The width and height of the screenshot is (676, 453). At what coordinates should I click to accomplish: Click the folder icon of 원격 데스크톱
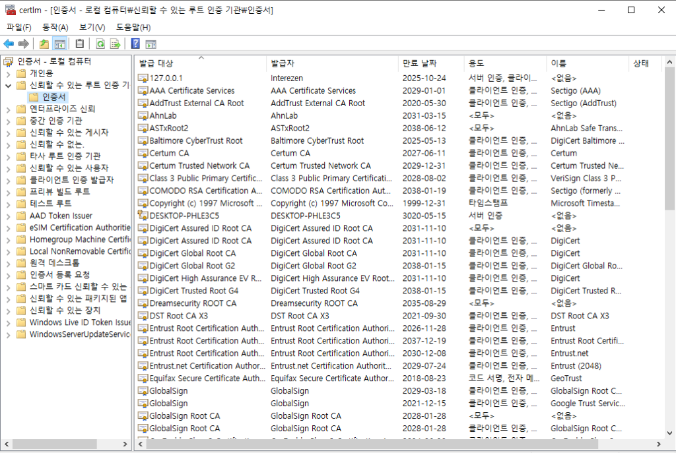click(21, 263)
